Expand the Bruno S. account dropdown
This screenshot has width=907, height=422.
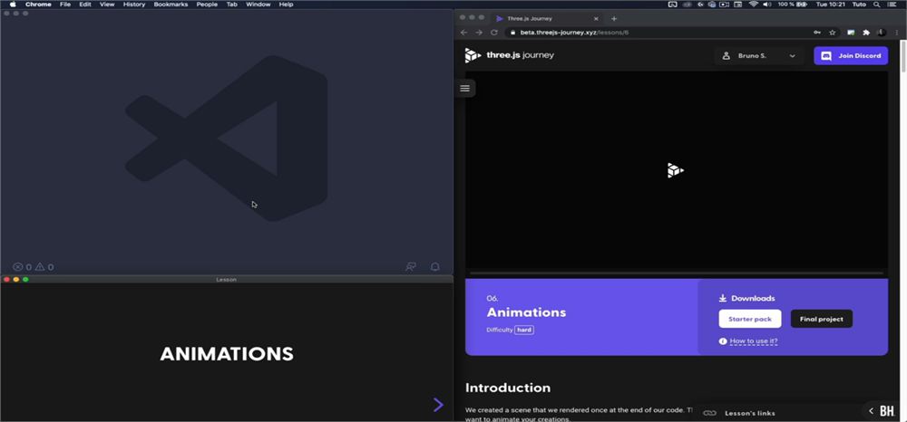coord(758,56)
